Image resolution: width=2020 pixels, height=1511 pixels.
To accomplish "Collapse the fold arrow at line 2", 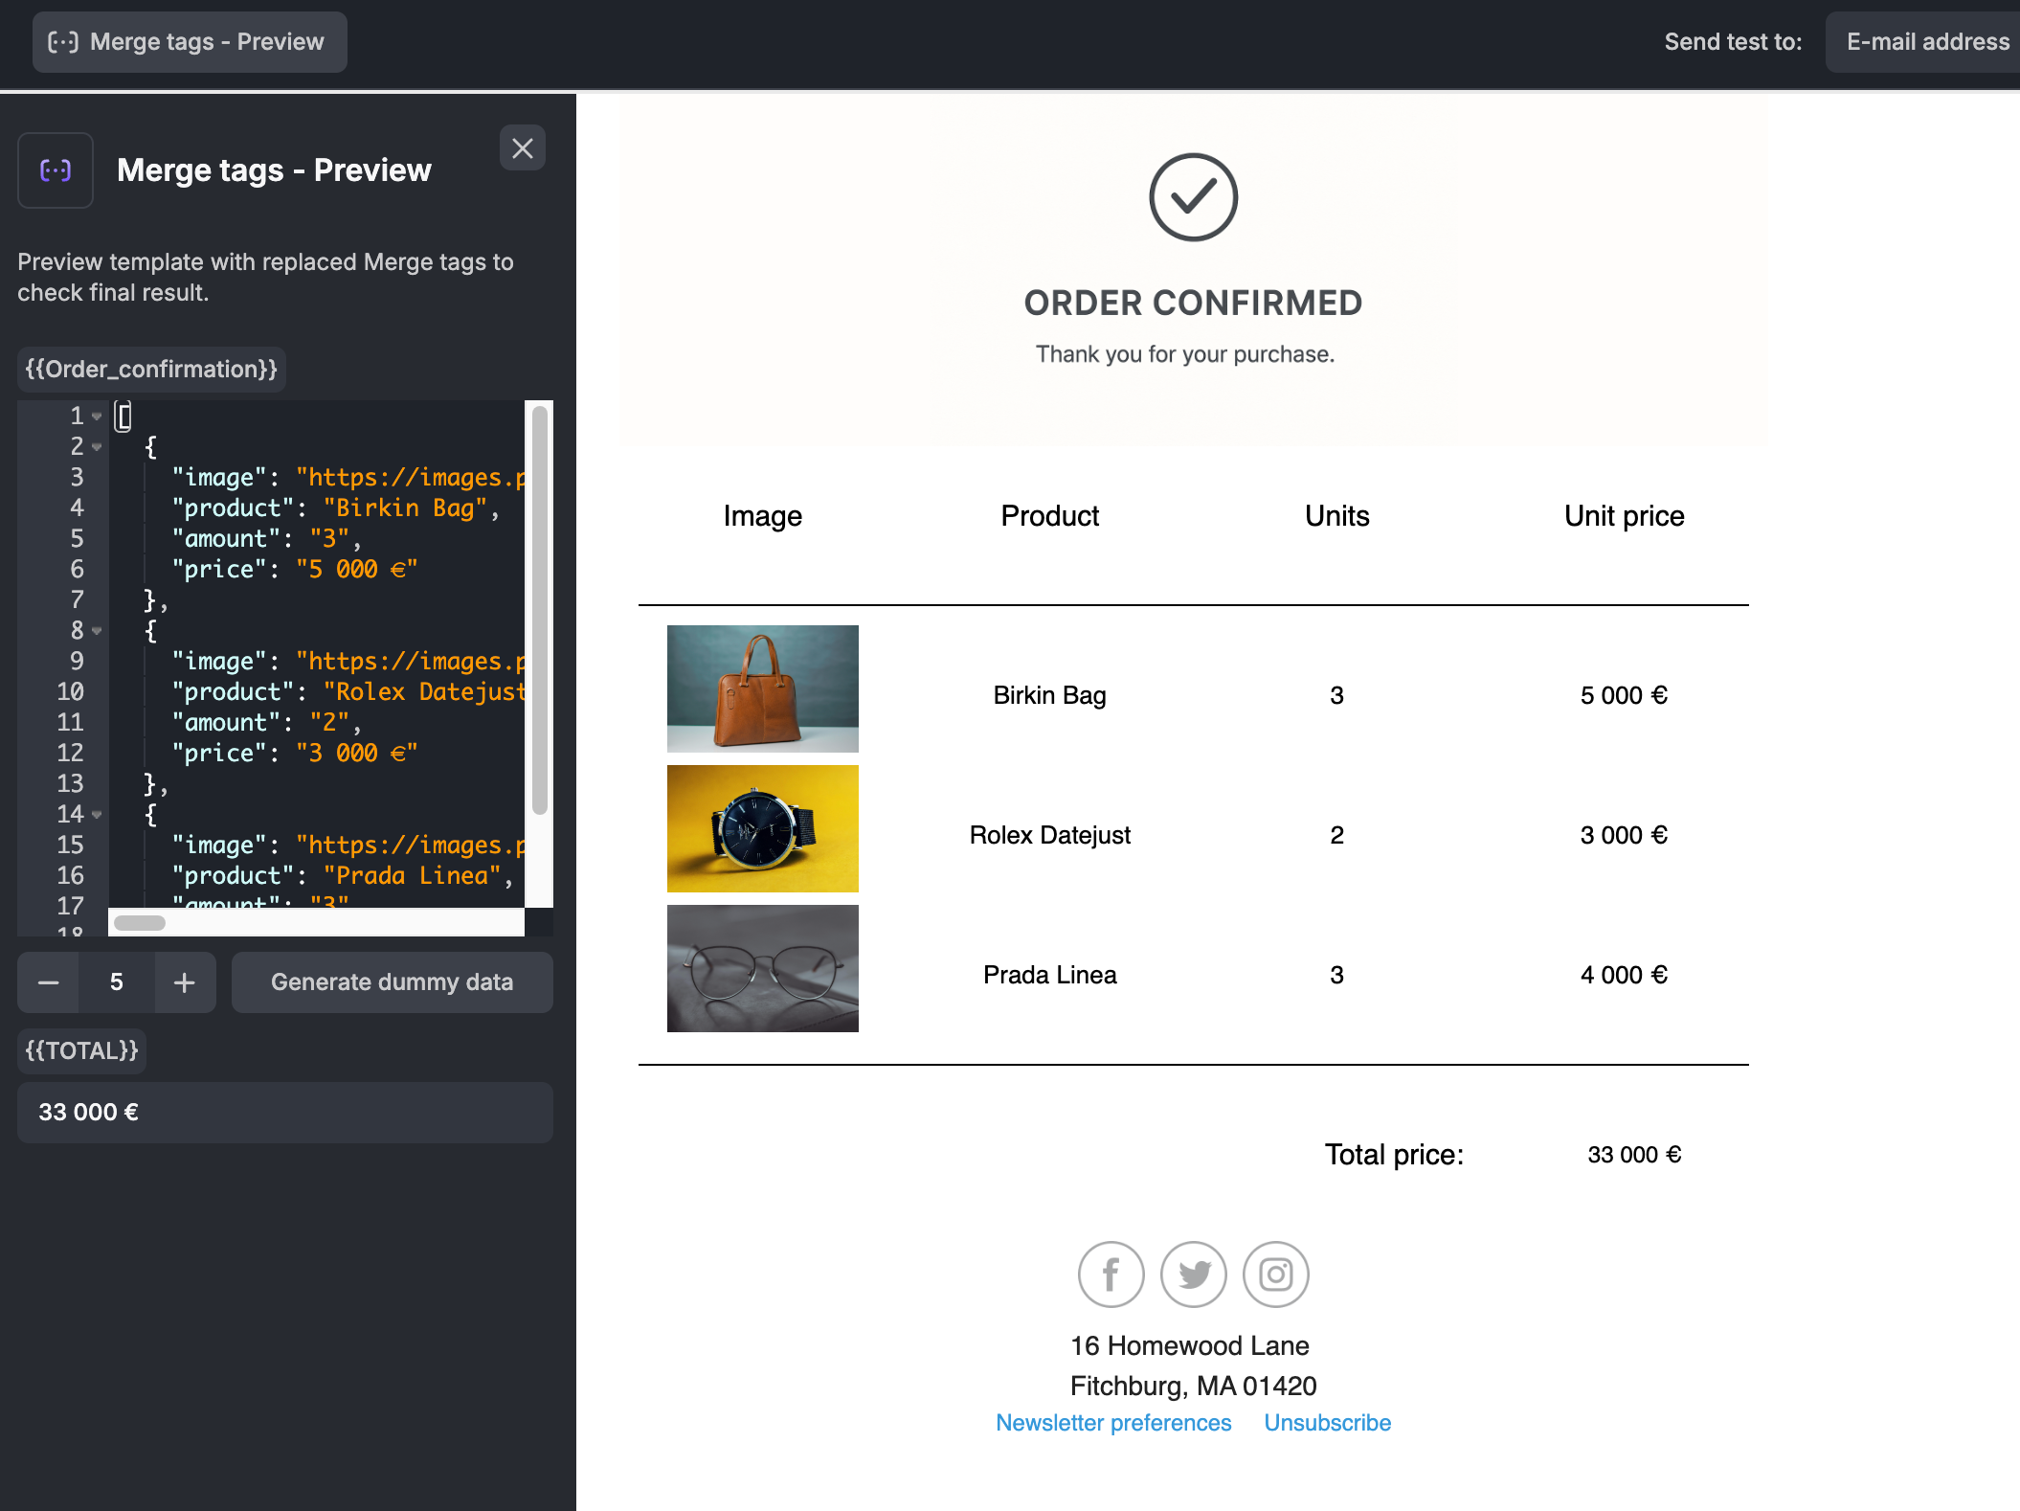I will click(x=97, y=447).
